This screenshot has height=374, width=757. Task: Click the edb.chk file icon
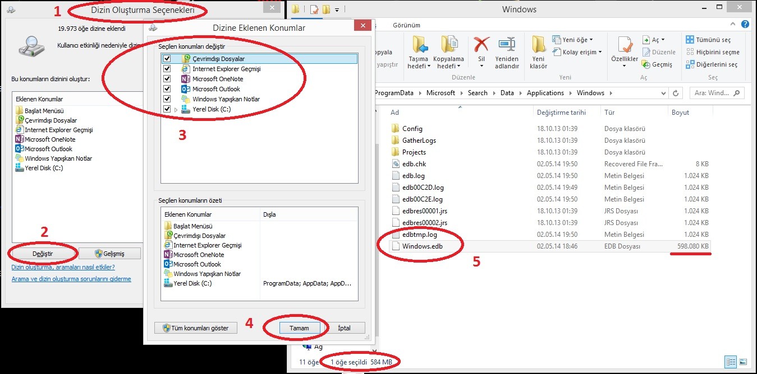[395, 164]
